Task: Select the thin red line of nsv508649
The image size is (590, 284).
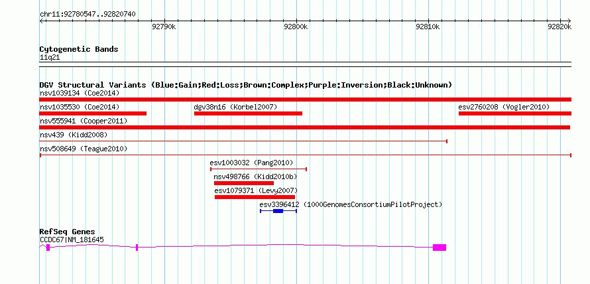Action: [x=306, y=155]
